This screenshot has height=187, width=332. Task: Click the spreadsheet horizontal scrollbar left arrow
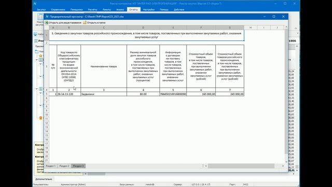[206, 166]
